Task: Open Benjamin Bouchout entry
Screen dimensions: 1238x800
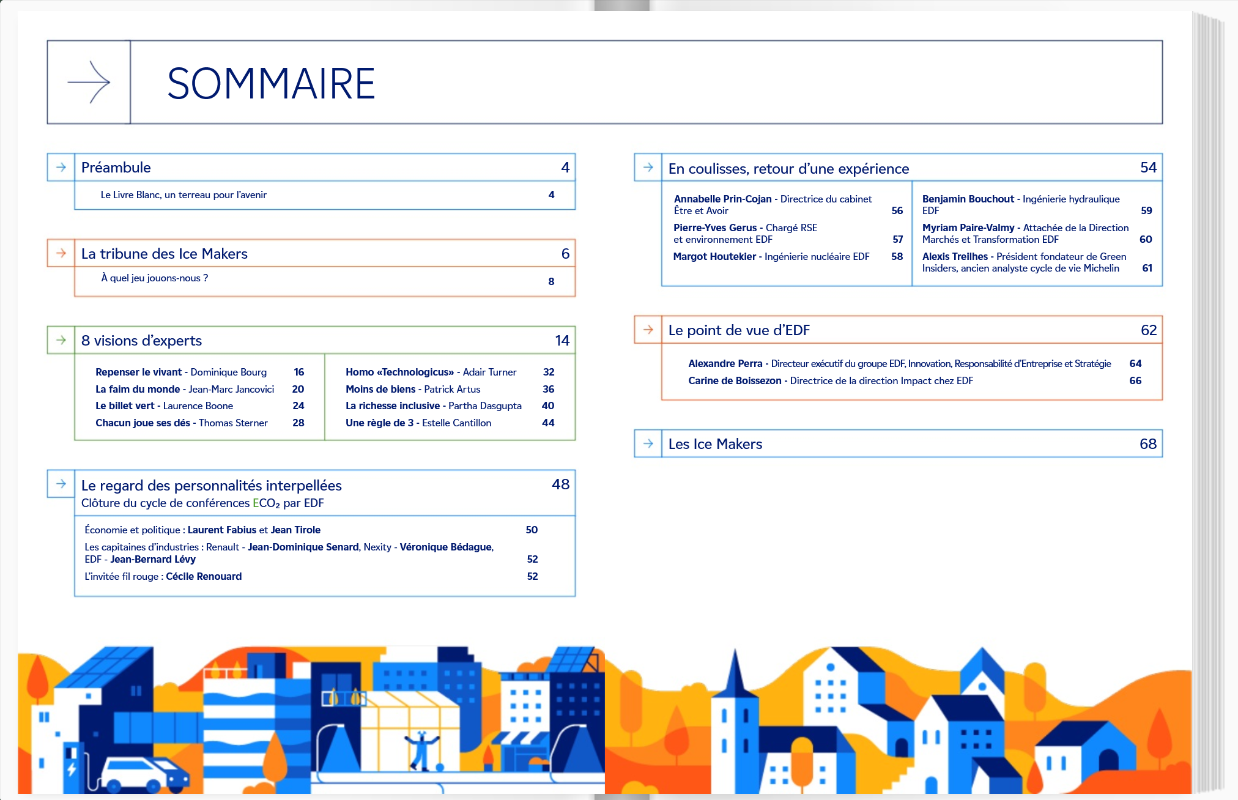Action: pos(1021,204)
